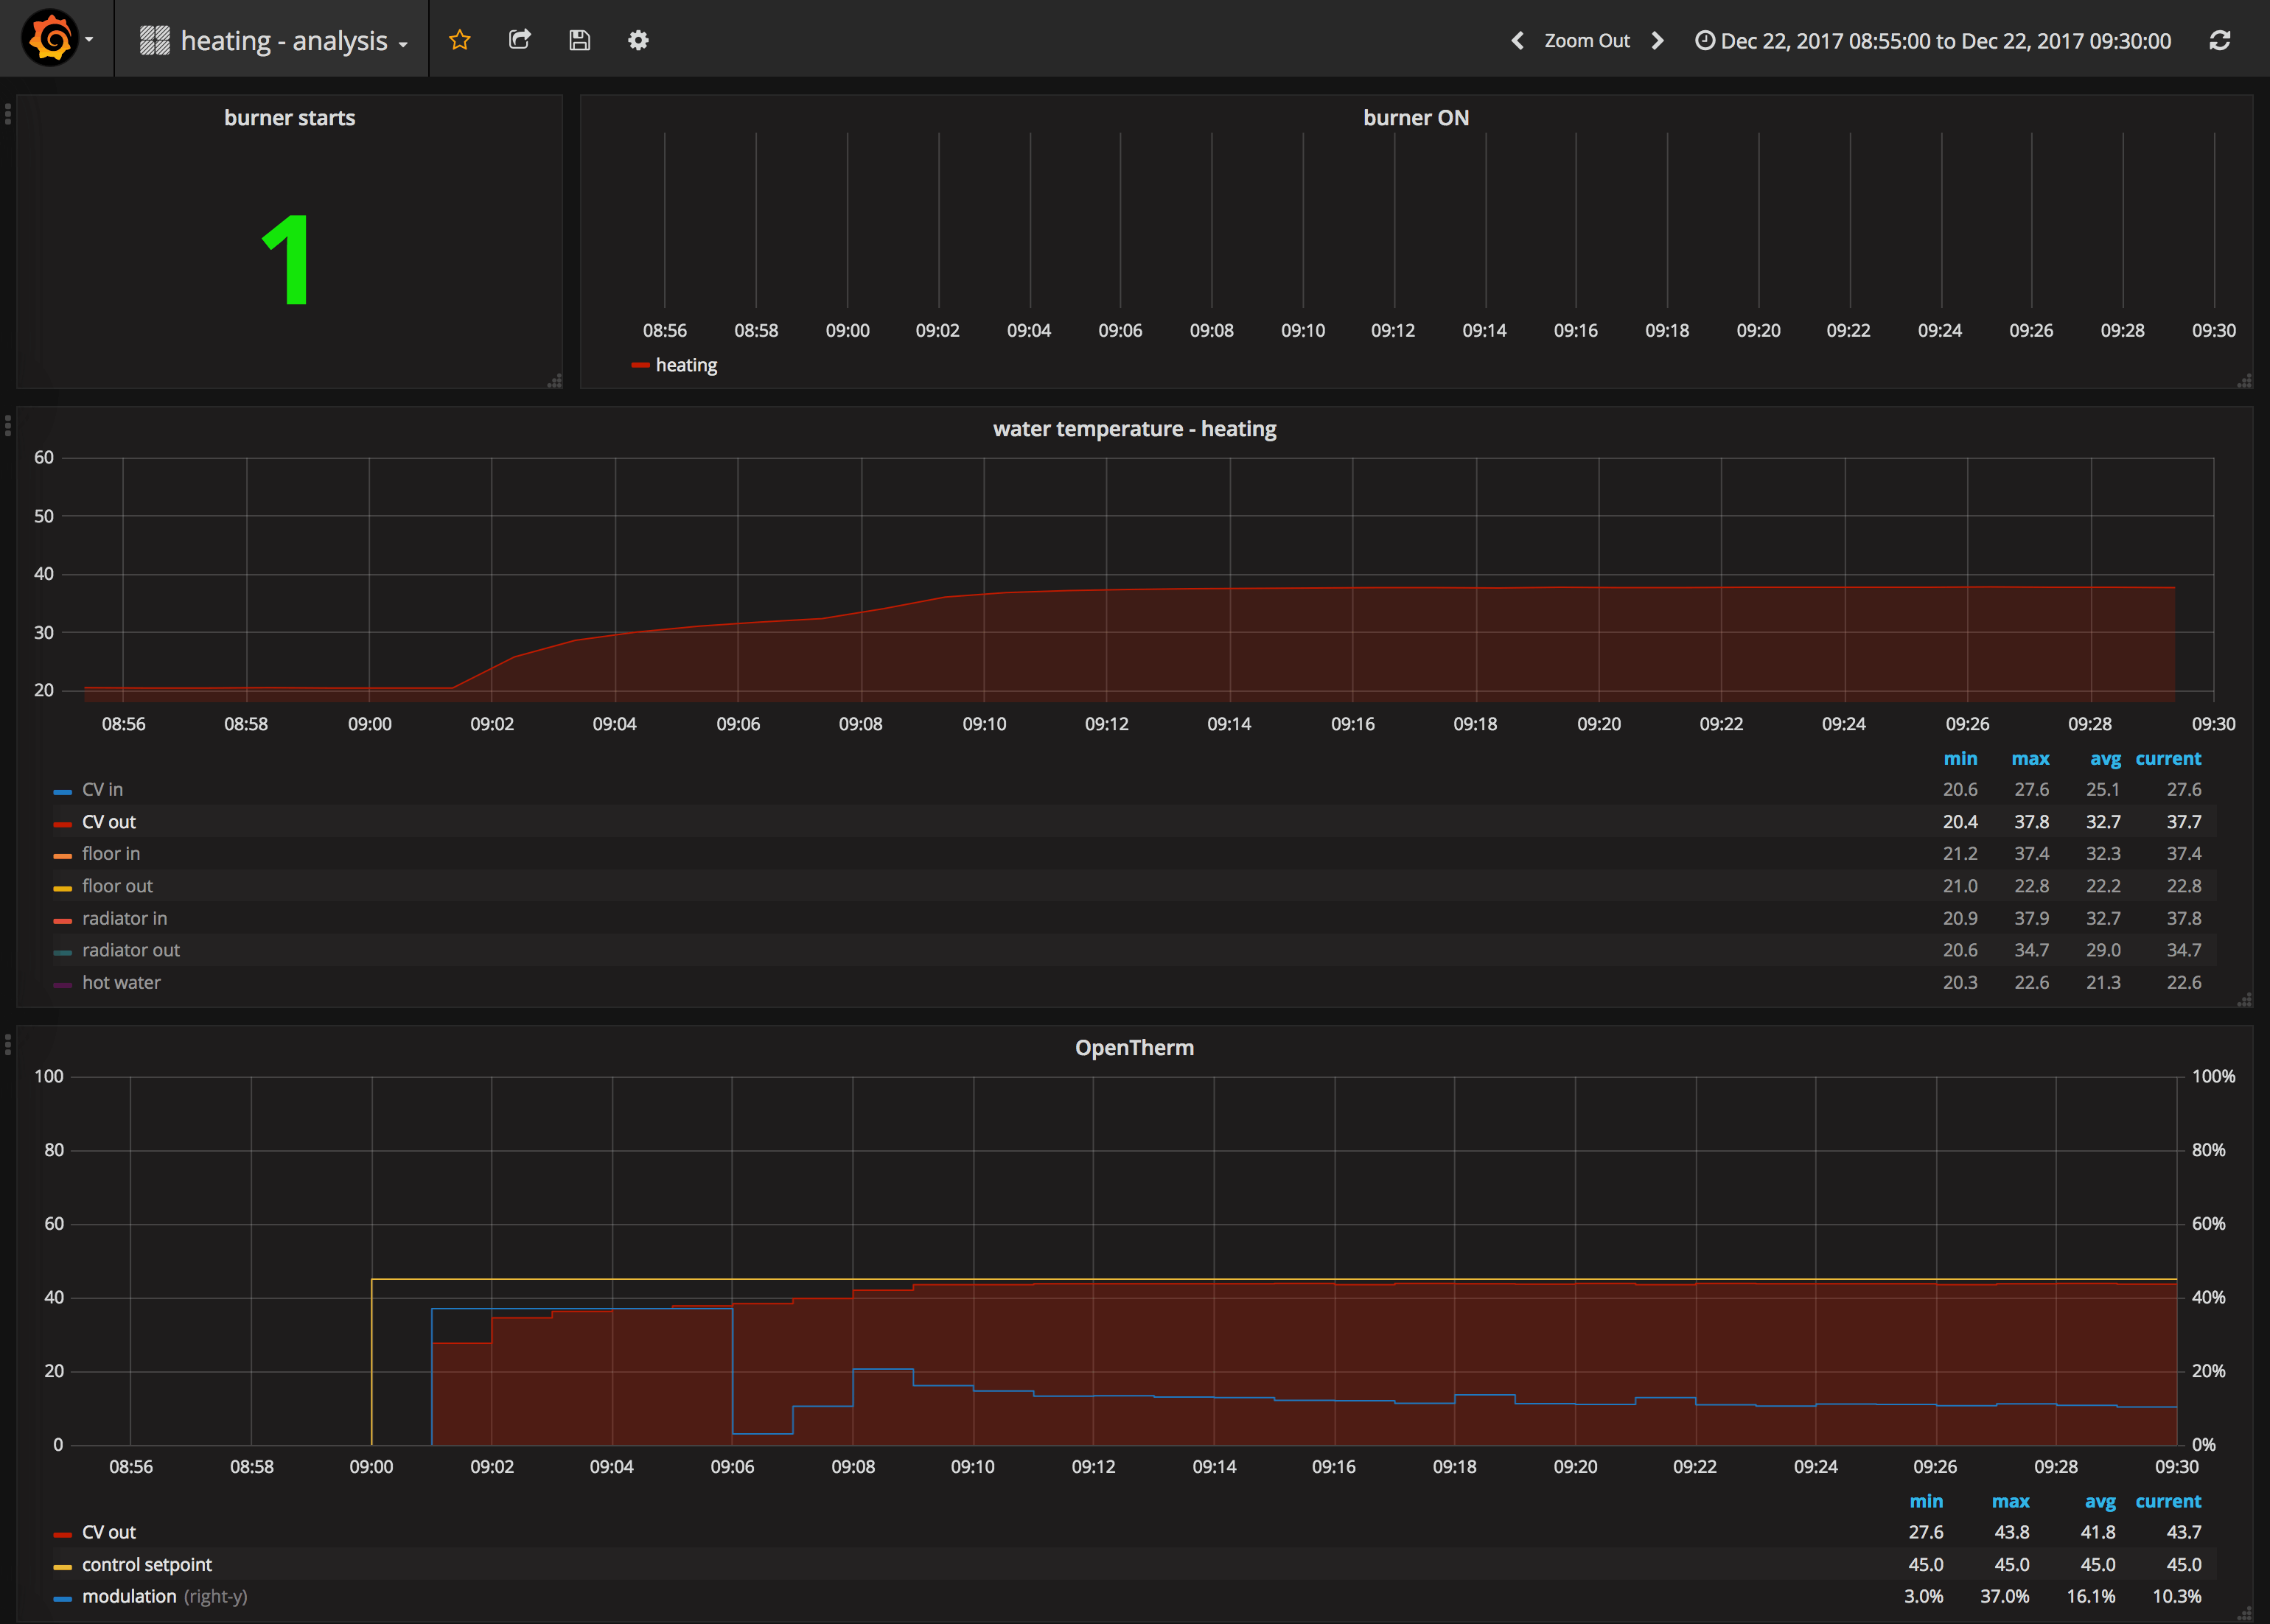Toggle CV in series in temperature legend
The image size is (2270, 1624).
pyautogui.click(x=102, y=789)
